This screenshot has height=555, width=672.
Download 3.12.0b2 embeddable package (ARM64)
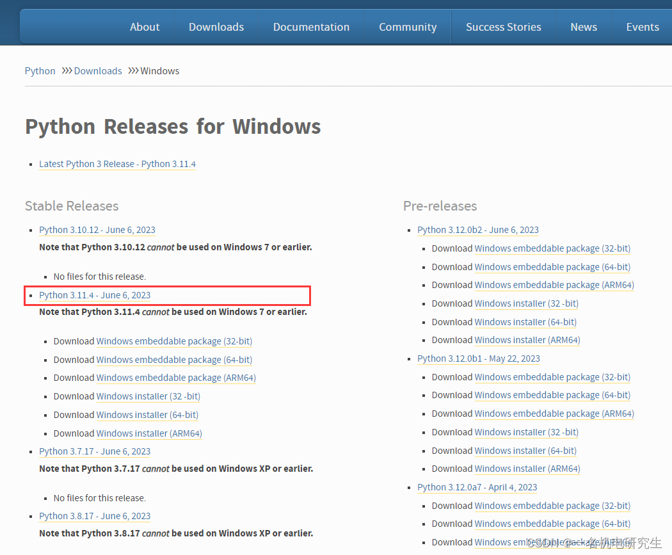pos(554,285)
